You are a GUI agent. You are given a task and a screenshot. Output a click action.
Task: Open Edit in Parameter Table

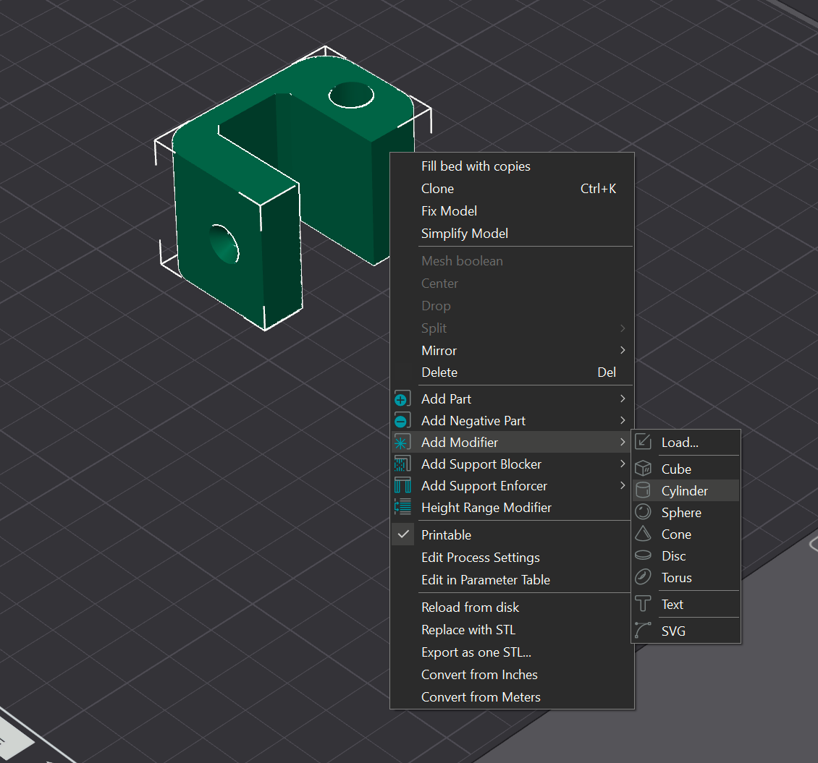click(x=513, y=580)
